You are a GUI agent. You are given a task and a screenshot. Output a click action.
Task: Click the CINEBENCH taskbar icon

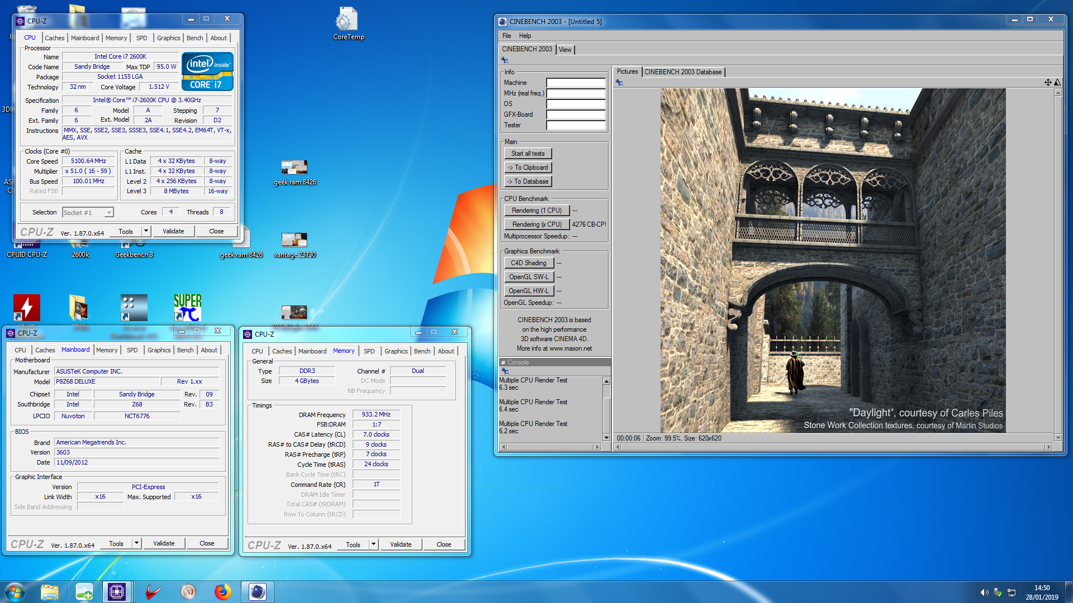[x=258, y=592]
